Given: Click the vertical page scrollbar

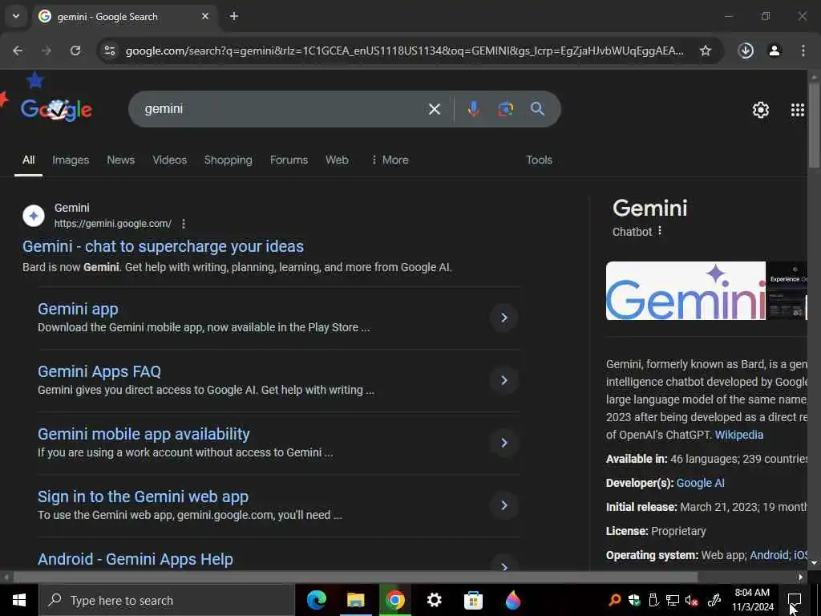Looking at the screenshot, I should pyautogui.click(x=814, y=126).
